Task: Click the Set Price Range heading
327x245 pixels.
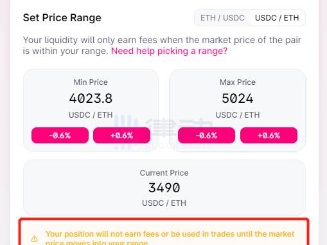Action: tap(62, 18)
